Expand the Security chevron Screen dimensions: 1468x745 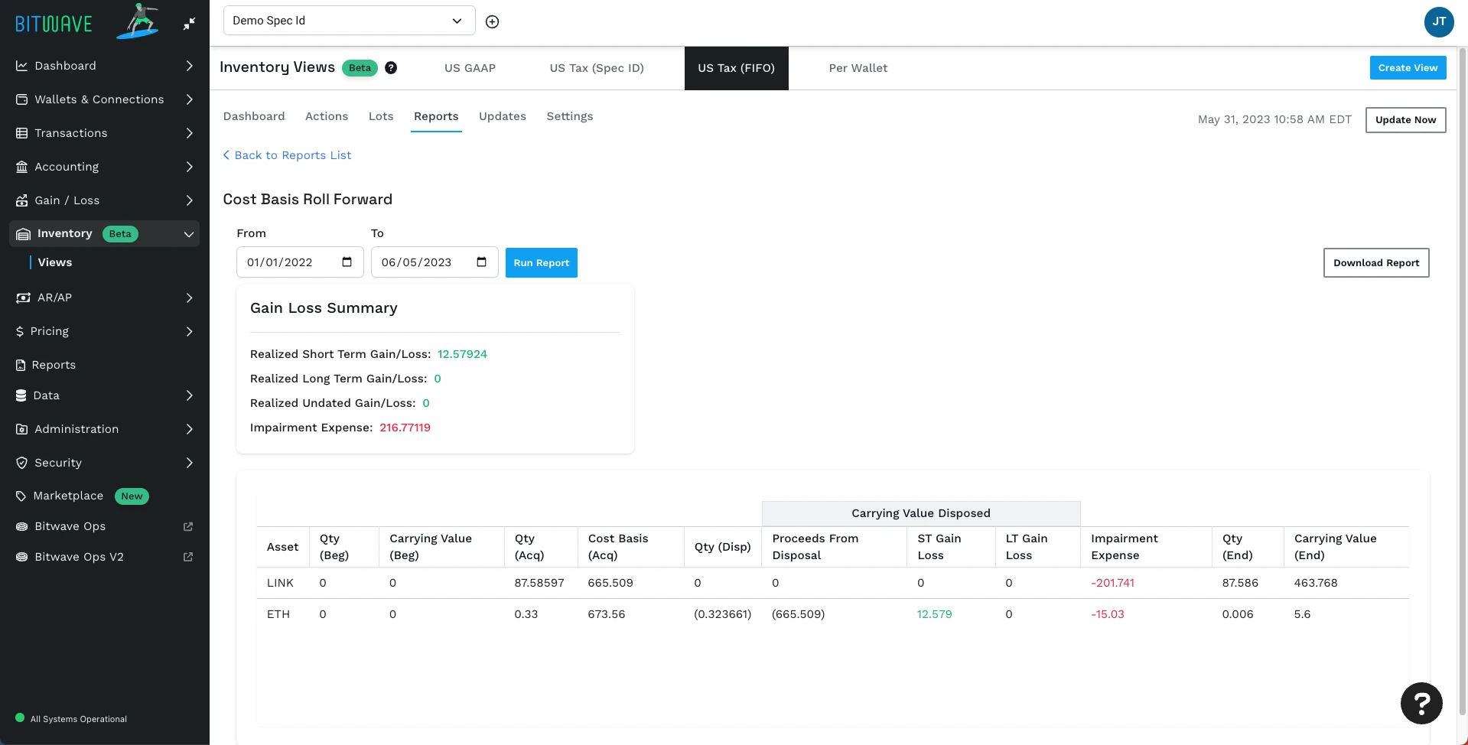(190, 463)
